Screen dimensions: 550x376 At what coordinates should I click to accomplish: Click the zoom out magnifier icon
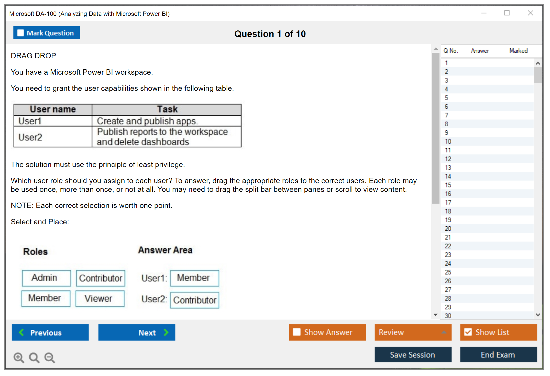point(49,357)
